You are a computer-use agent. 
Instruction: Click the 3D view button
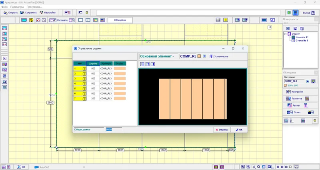coord(21,167)
